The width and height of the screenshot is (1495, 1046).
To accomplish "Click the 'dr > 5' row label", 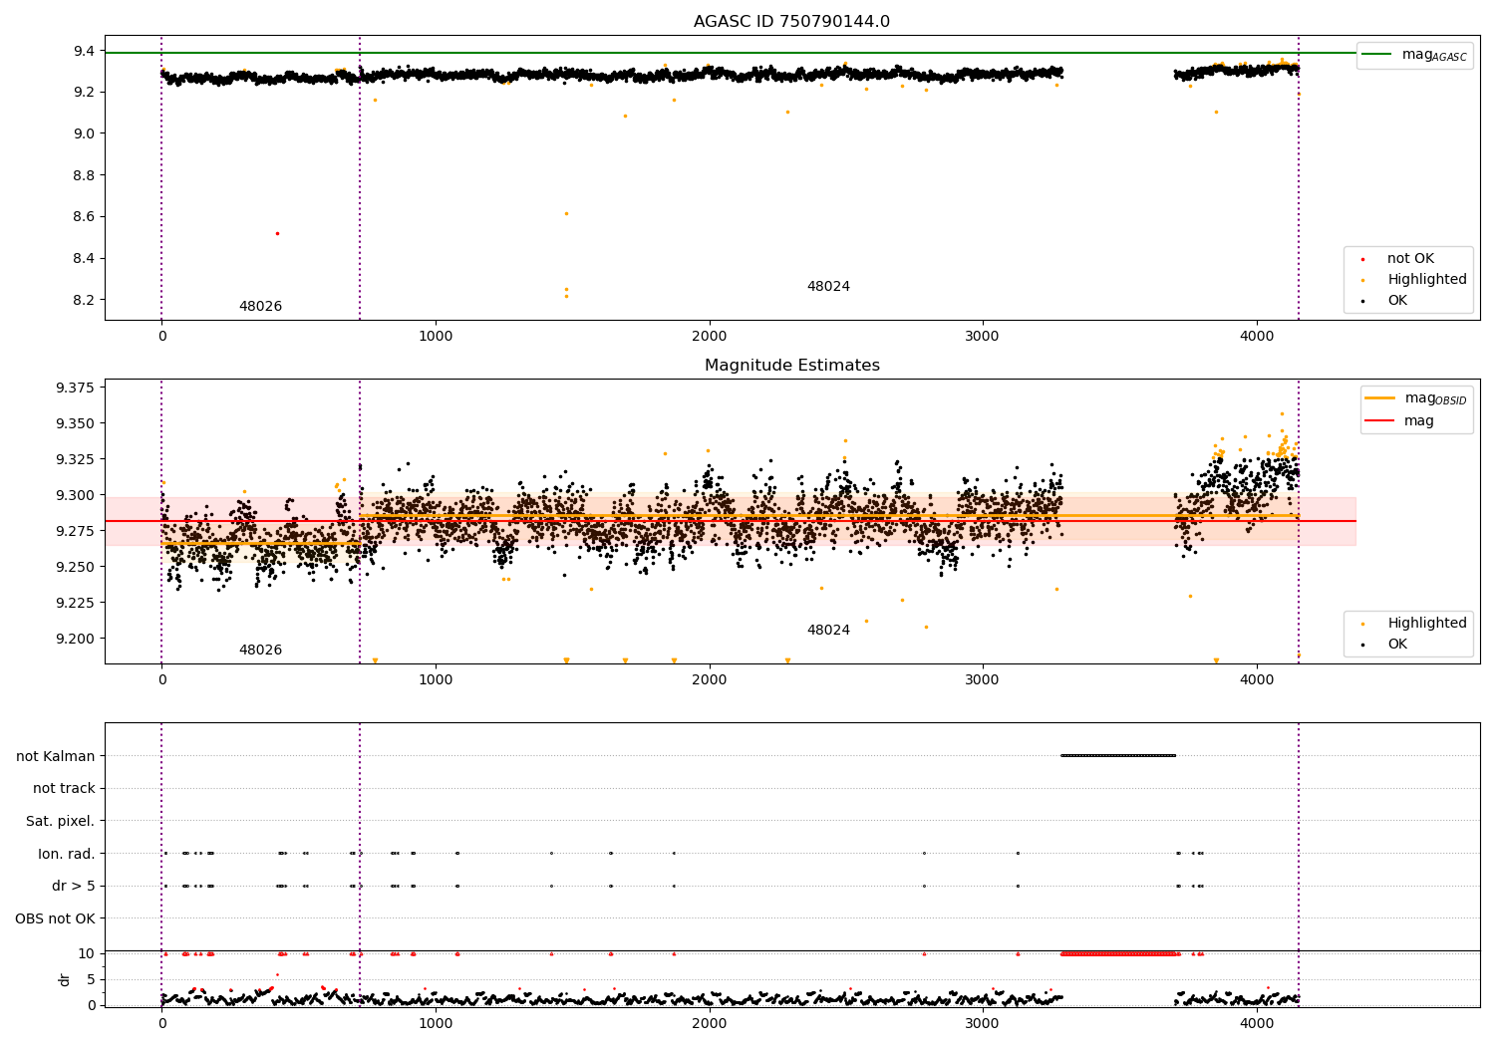I will (x=74, y=886).
